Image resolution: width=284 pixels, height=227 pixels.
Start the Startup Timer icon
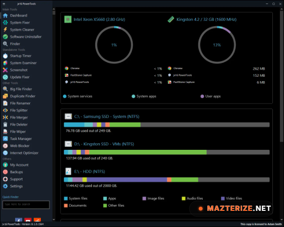5,56
